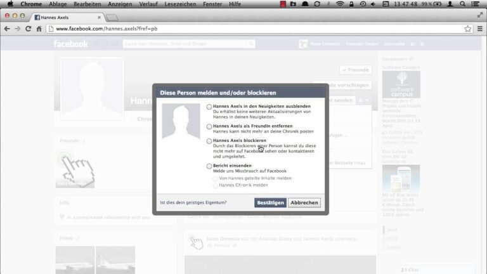
Task: Select 'als FreundIn entfernen' radio option
Action: [x=210, y=126]
